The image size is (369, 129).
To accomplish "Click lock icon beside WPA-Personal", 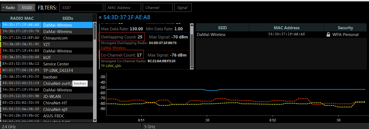I will (x=328, y=34).
